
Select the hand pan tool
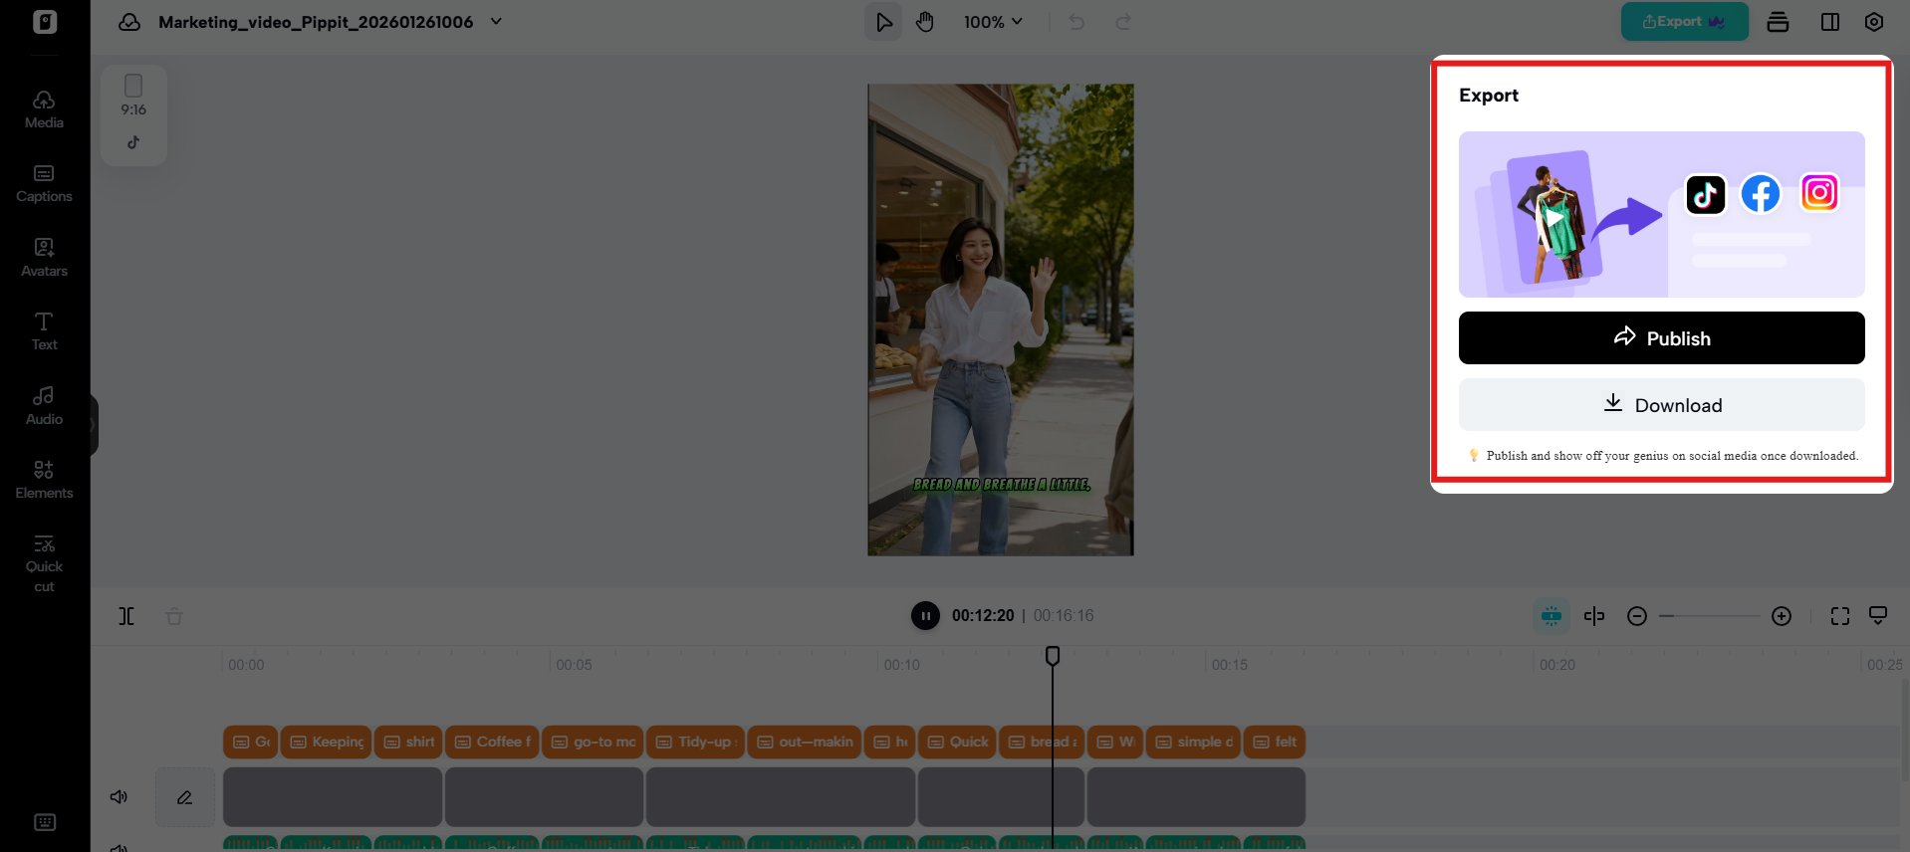925,22
